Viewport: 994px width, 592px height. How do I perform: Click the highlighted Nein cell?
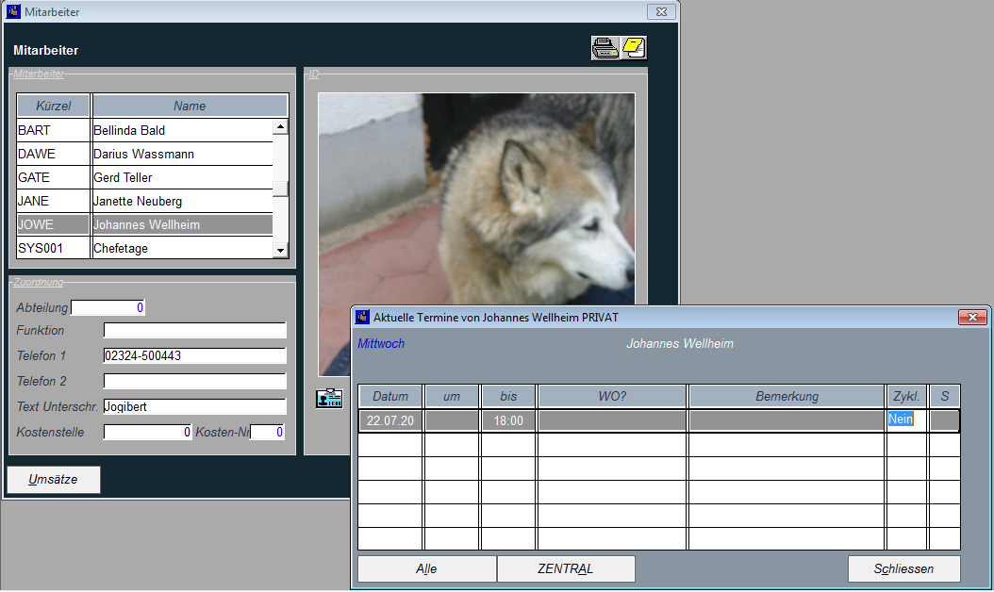click(x=906, y=419)
